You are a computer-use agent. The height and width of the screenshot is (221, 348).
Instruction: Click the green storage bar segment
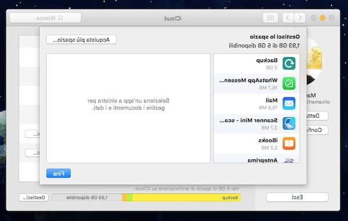pyautogui.click(x=130, y=198)
